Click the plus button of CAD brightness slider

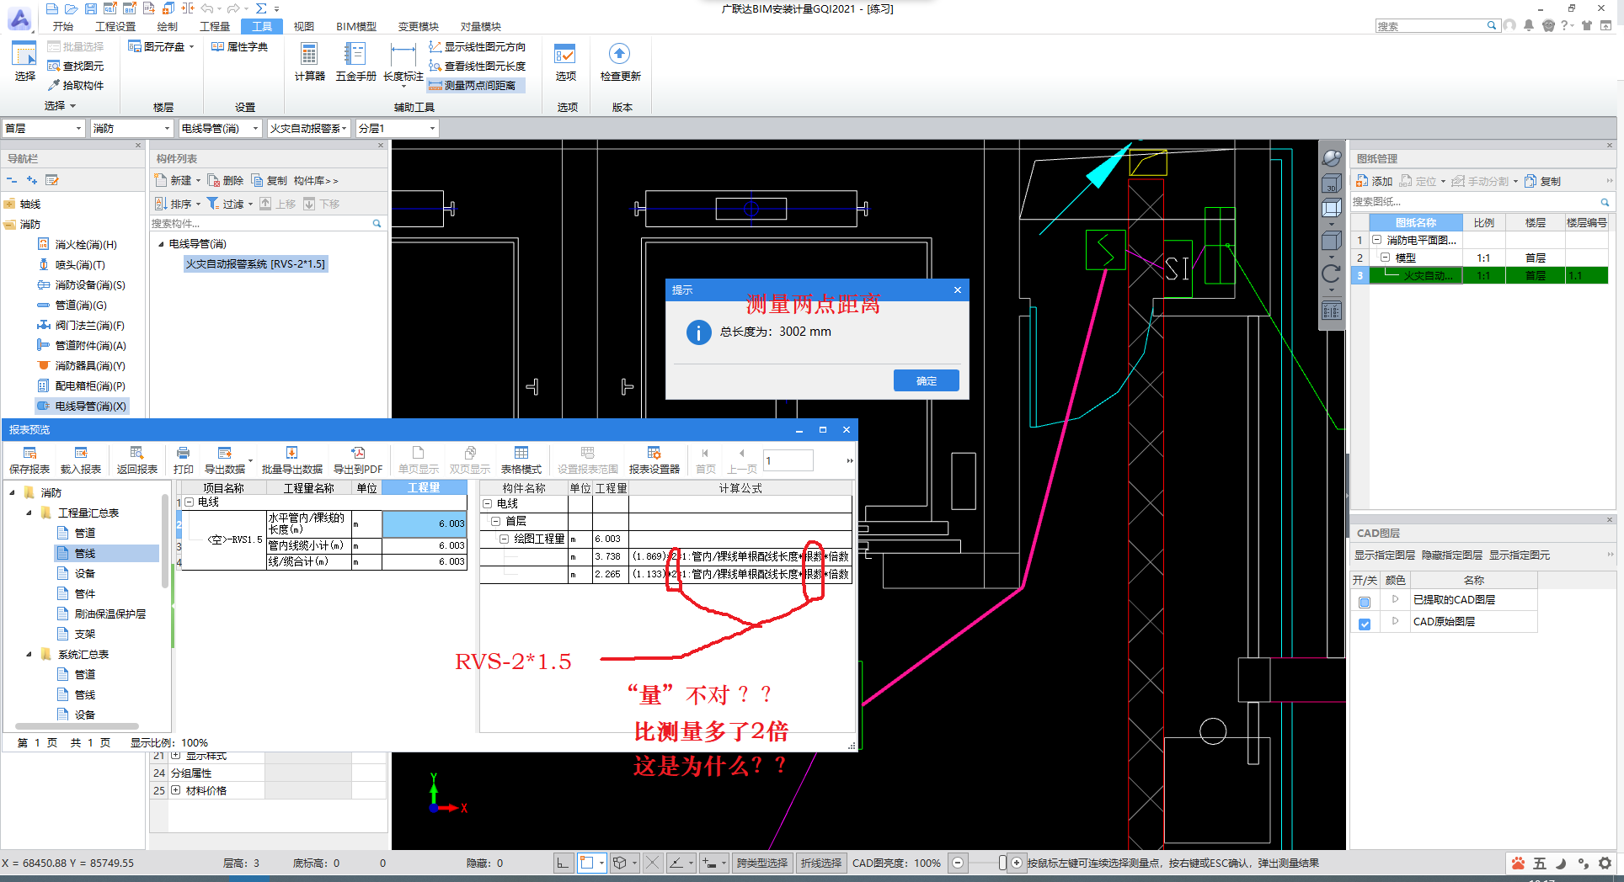tap(1017, 863)
